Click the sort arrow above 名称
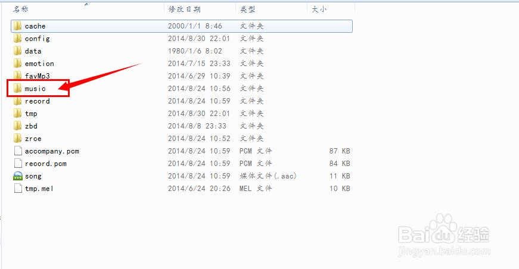 (86, 4)
